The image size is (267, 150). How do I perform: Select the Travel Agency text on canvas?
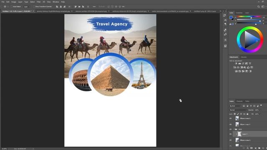click(x=112, y=24)
